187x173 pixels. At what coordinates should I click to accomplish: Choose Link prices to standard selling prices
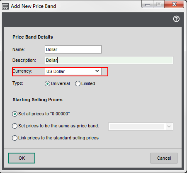[x=15, y=138]
